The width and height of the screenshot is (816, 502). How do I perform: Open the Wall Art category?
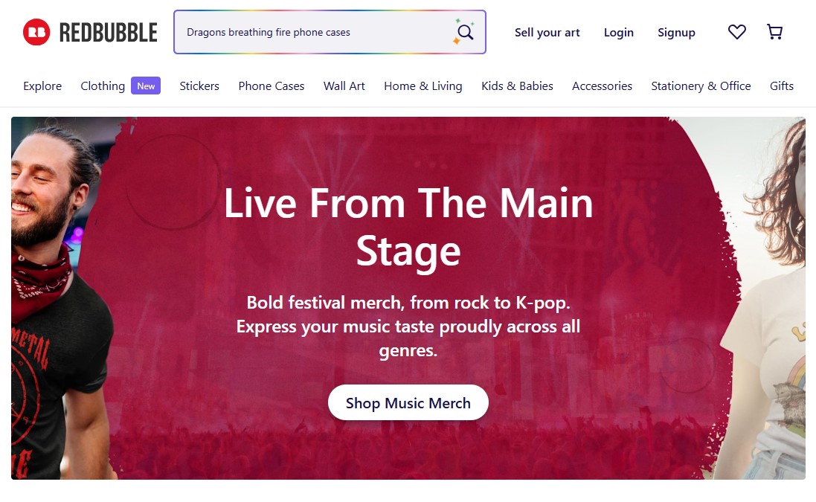(x=344, y=86)
